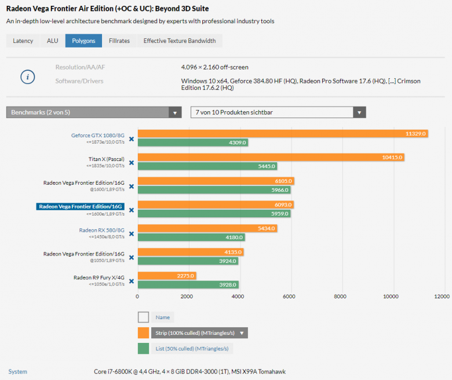
Task: Remove Titan X (Pascal) with its X icon
Action: (x=132, y=163)
